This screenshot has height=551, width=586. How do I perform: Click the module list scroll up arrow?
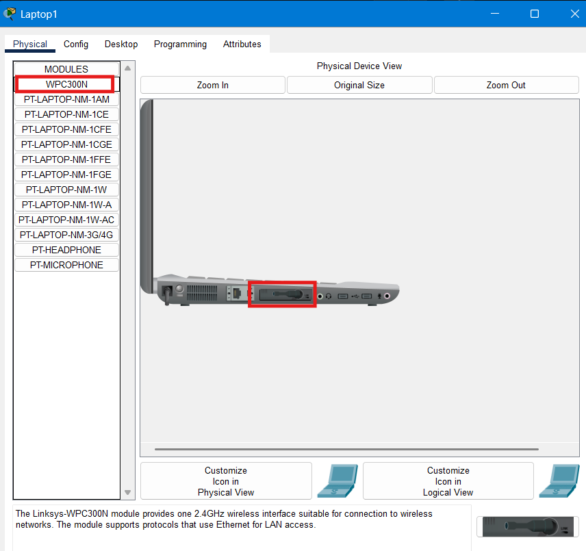[128, 68]
